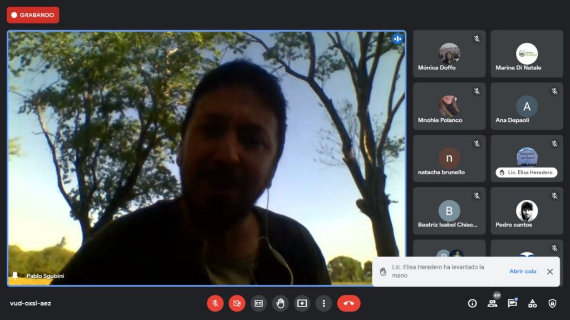The width and height of the screenshot is (570, 320).
Task: Turn on the camera
Action: (237, 303)
